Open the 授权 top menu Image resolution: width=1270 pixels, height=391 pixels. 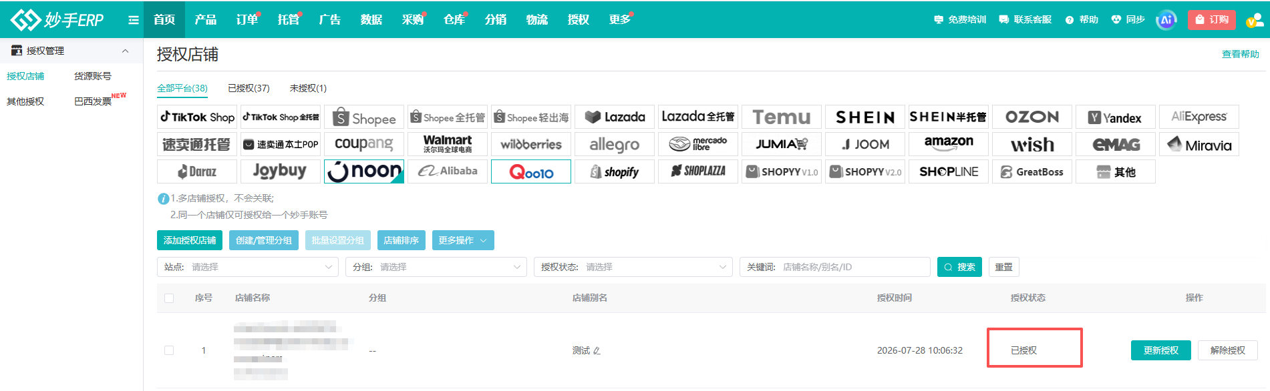click(579, 19)
